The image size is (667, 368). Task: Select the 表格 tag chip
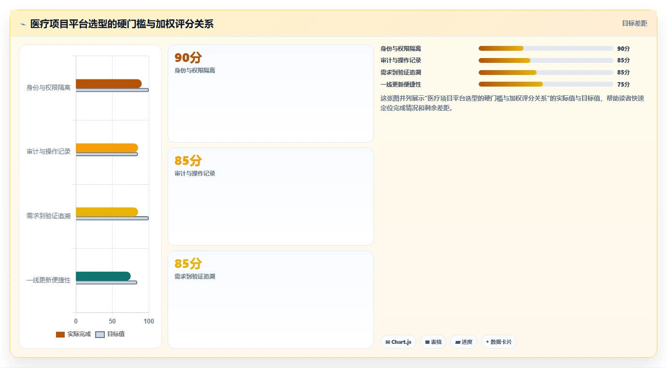433,342
